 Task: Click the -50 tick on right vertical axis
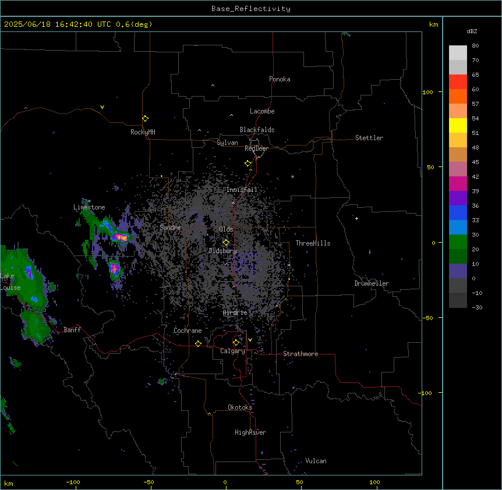tap(427, 318)
